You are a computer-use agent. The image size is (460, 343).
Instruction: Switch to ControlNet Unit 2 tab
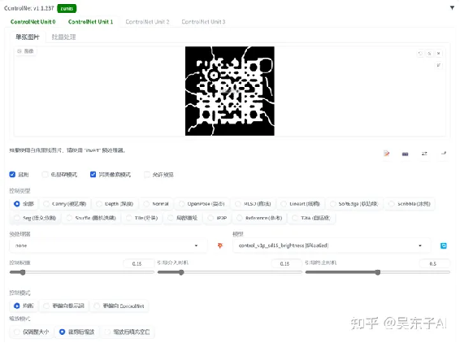coord(147,22)
